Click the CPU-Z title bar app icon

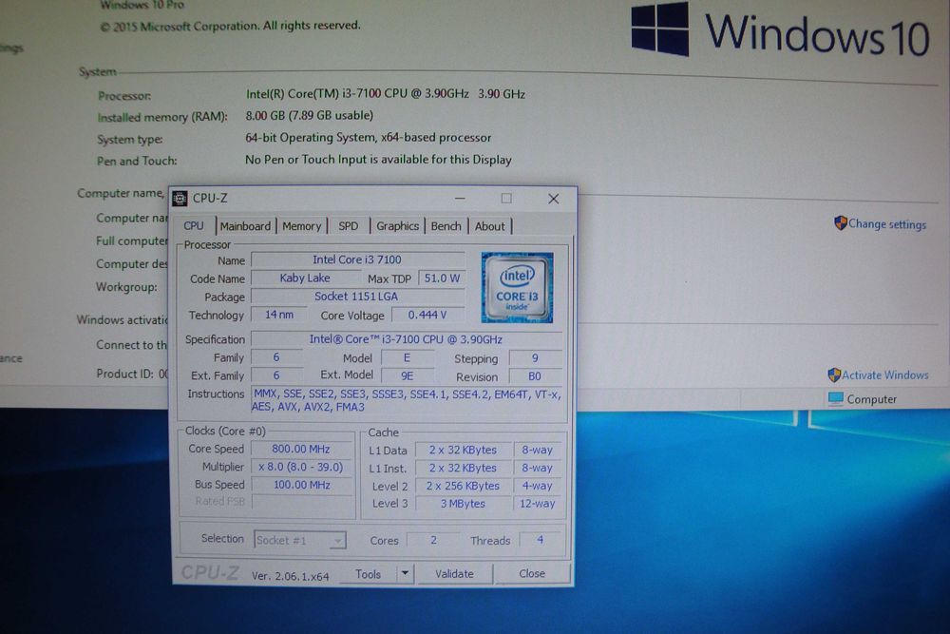[x=180, y=199]
